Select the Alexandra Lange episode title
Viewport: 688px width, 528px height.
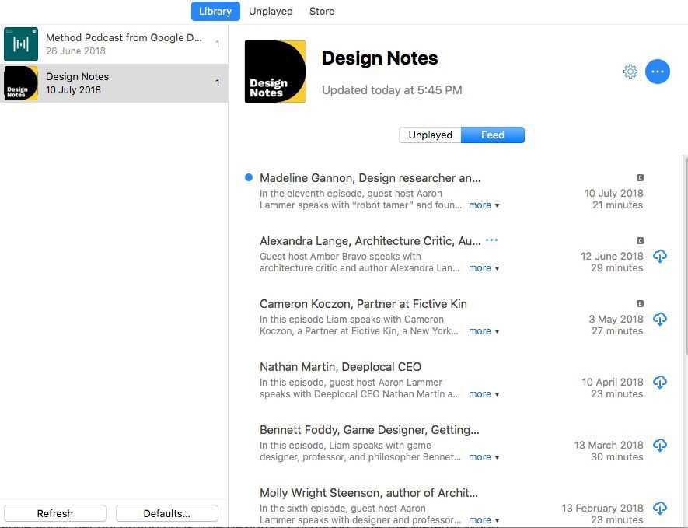[370, 241]
